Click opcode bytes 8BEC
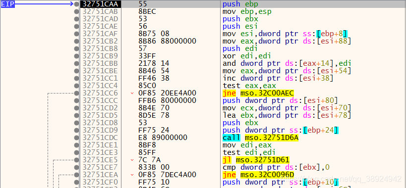This screenshot has width=406, height=188. coord(147,11)
